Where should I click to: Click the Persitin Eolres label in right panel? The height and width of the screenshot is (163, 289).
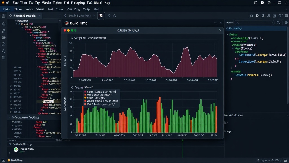233,115
